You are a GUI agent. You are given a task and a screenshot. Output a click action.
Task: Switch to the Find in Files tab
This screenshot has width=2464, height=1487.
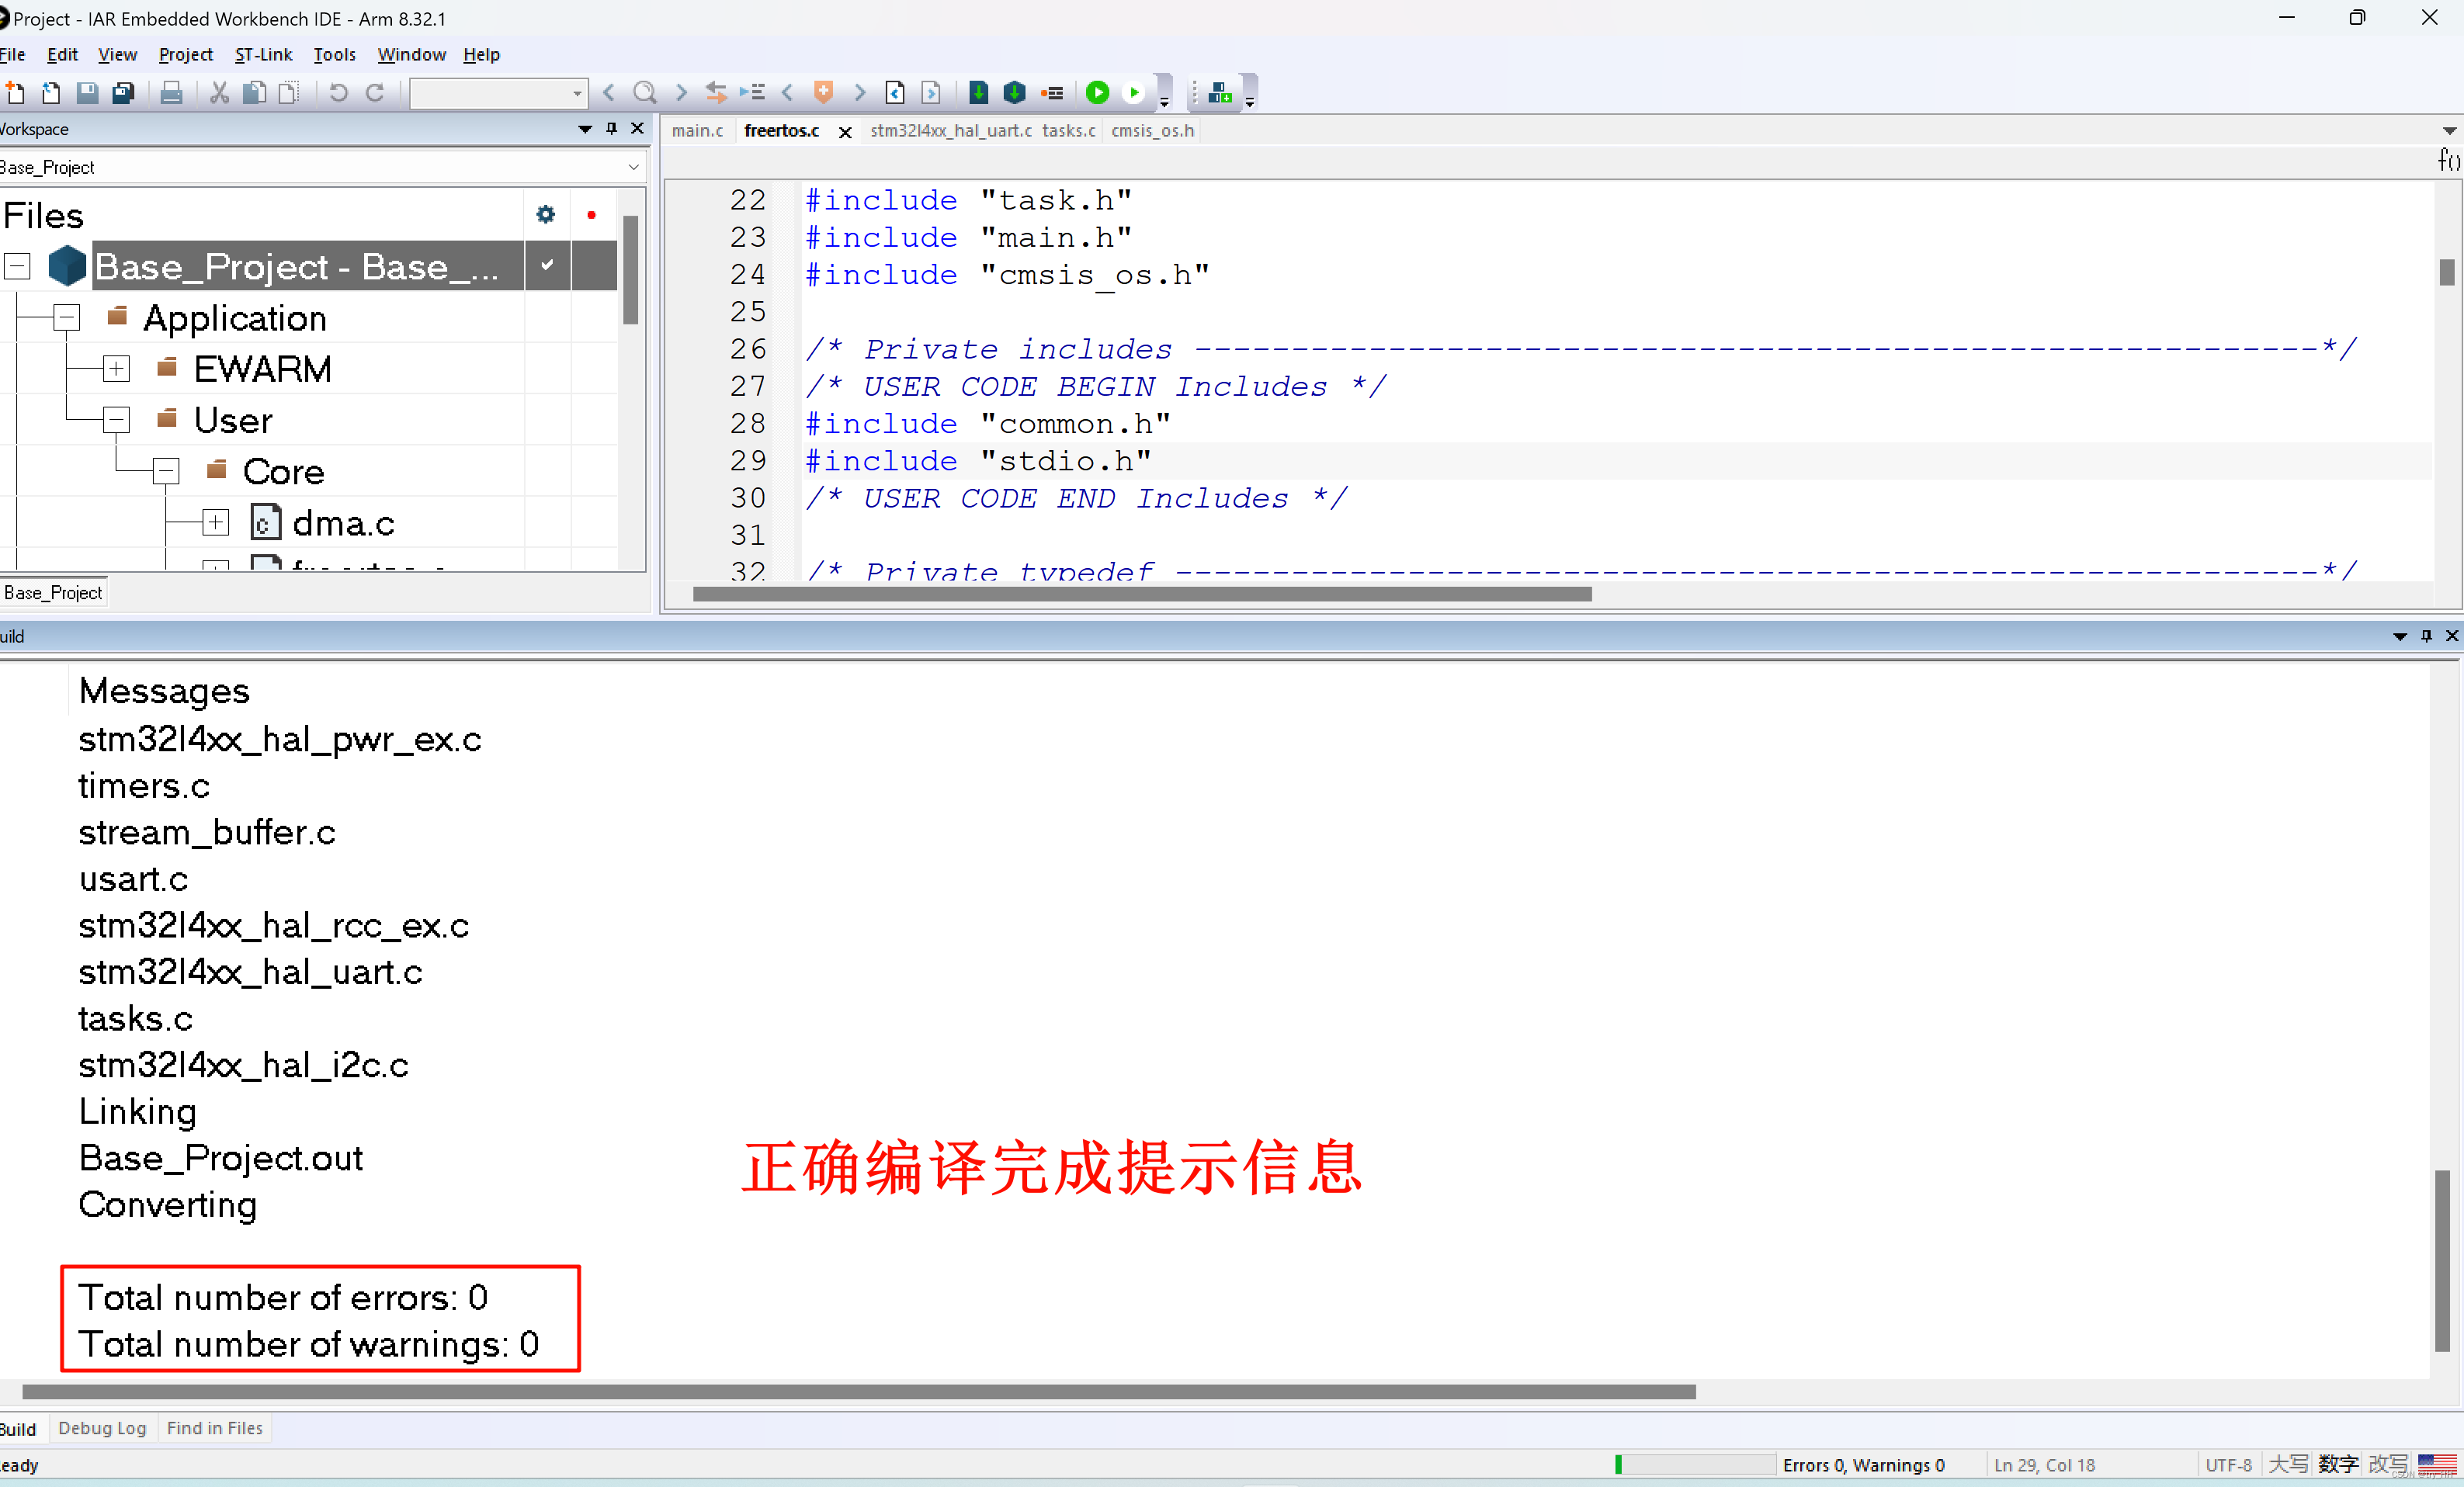click(x=215, y=1428)
